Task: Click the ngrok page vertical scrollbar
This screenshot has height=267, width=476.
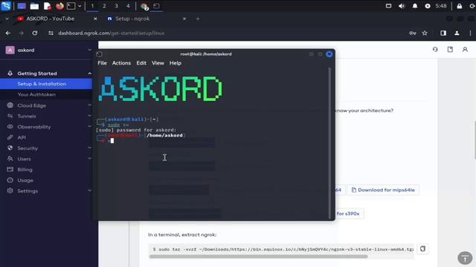Action: tap(475, 140)
